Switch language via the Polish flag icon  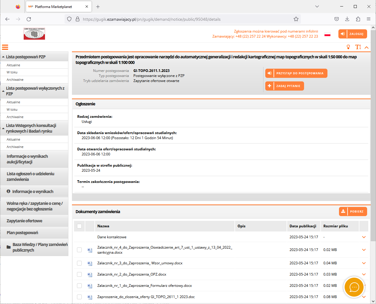[x=327, y=34]
